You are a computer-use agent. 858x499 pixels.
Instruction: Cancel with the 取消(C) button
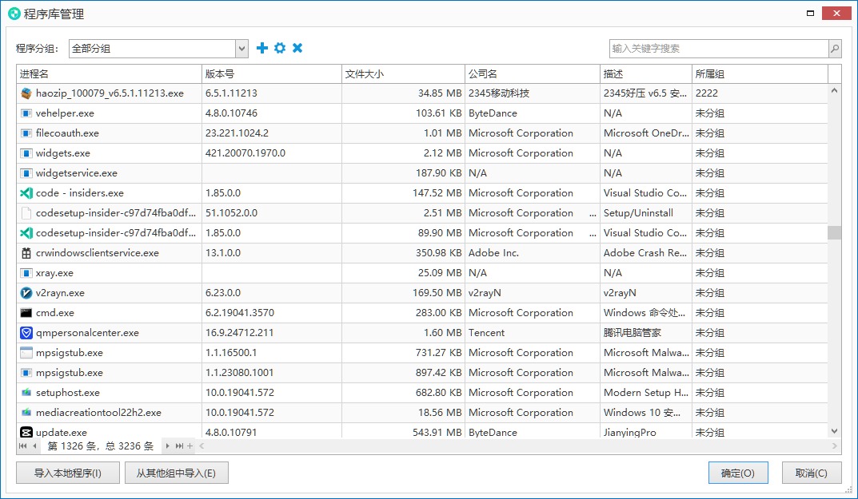[812, 473]
